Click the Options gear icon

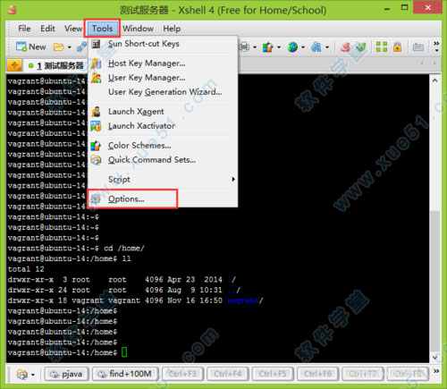click(96, 199)
